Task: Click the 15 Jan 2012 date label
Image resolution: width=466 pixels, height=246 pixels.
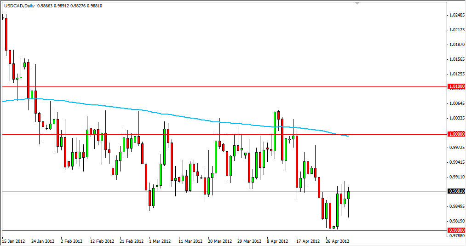Action: pos(14,241)
